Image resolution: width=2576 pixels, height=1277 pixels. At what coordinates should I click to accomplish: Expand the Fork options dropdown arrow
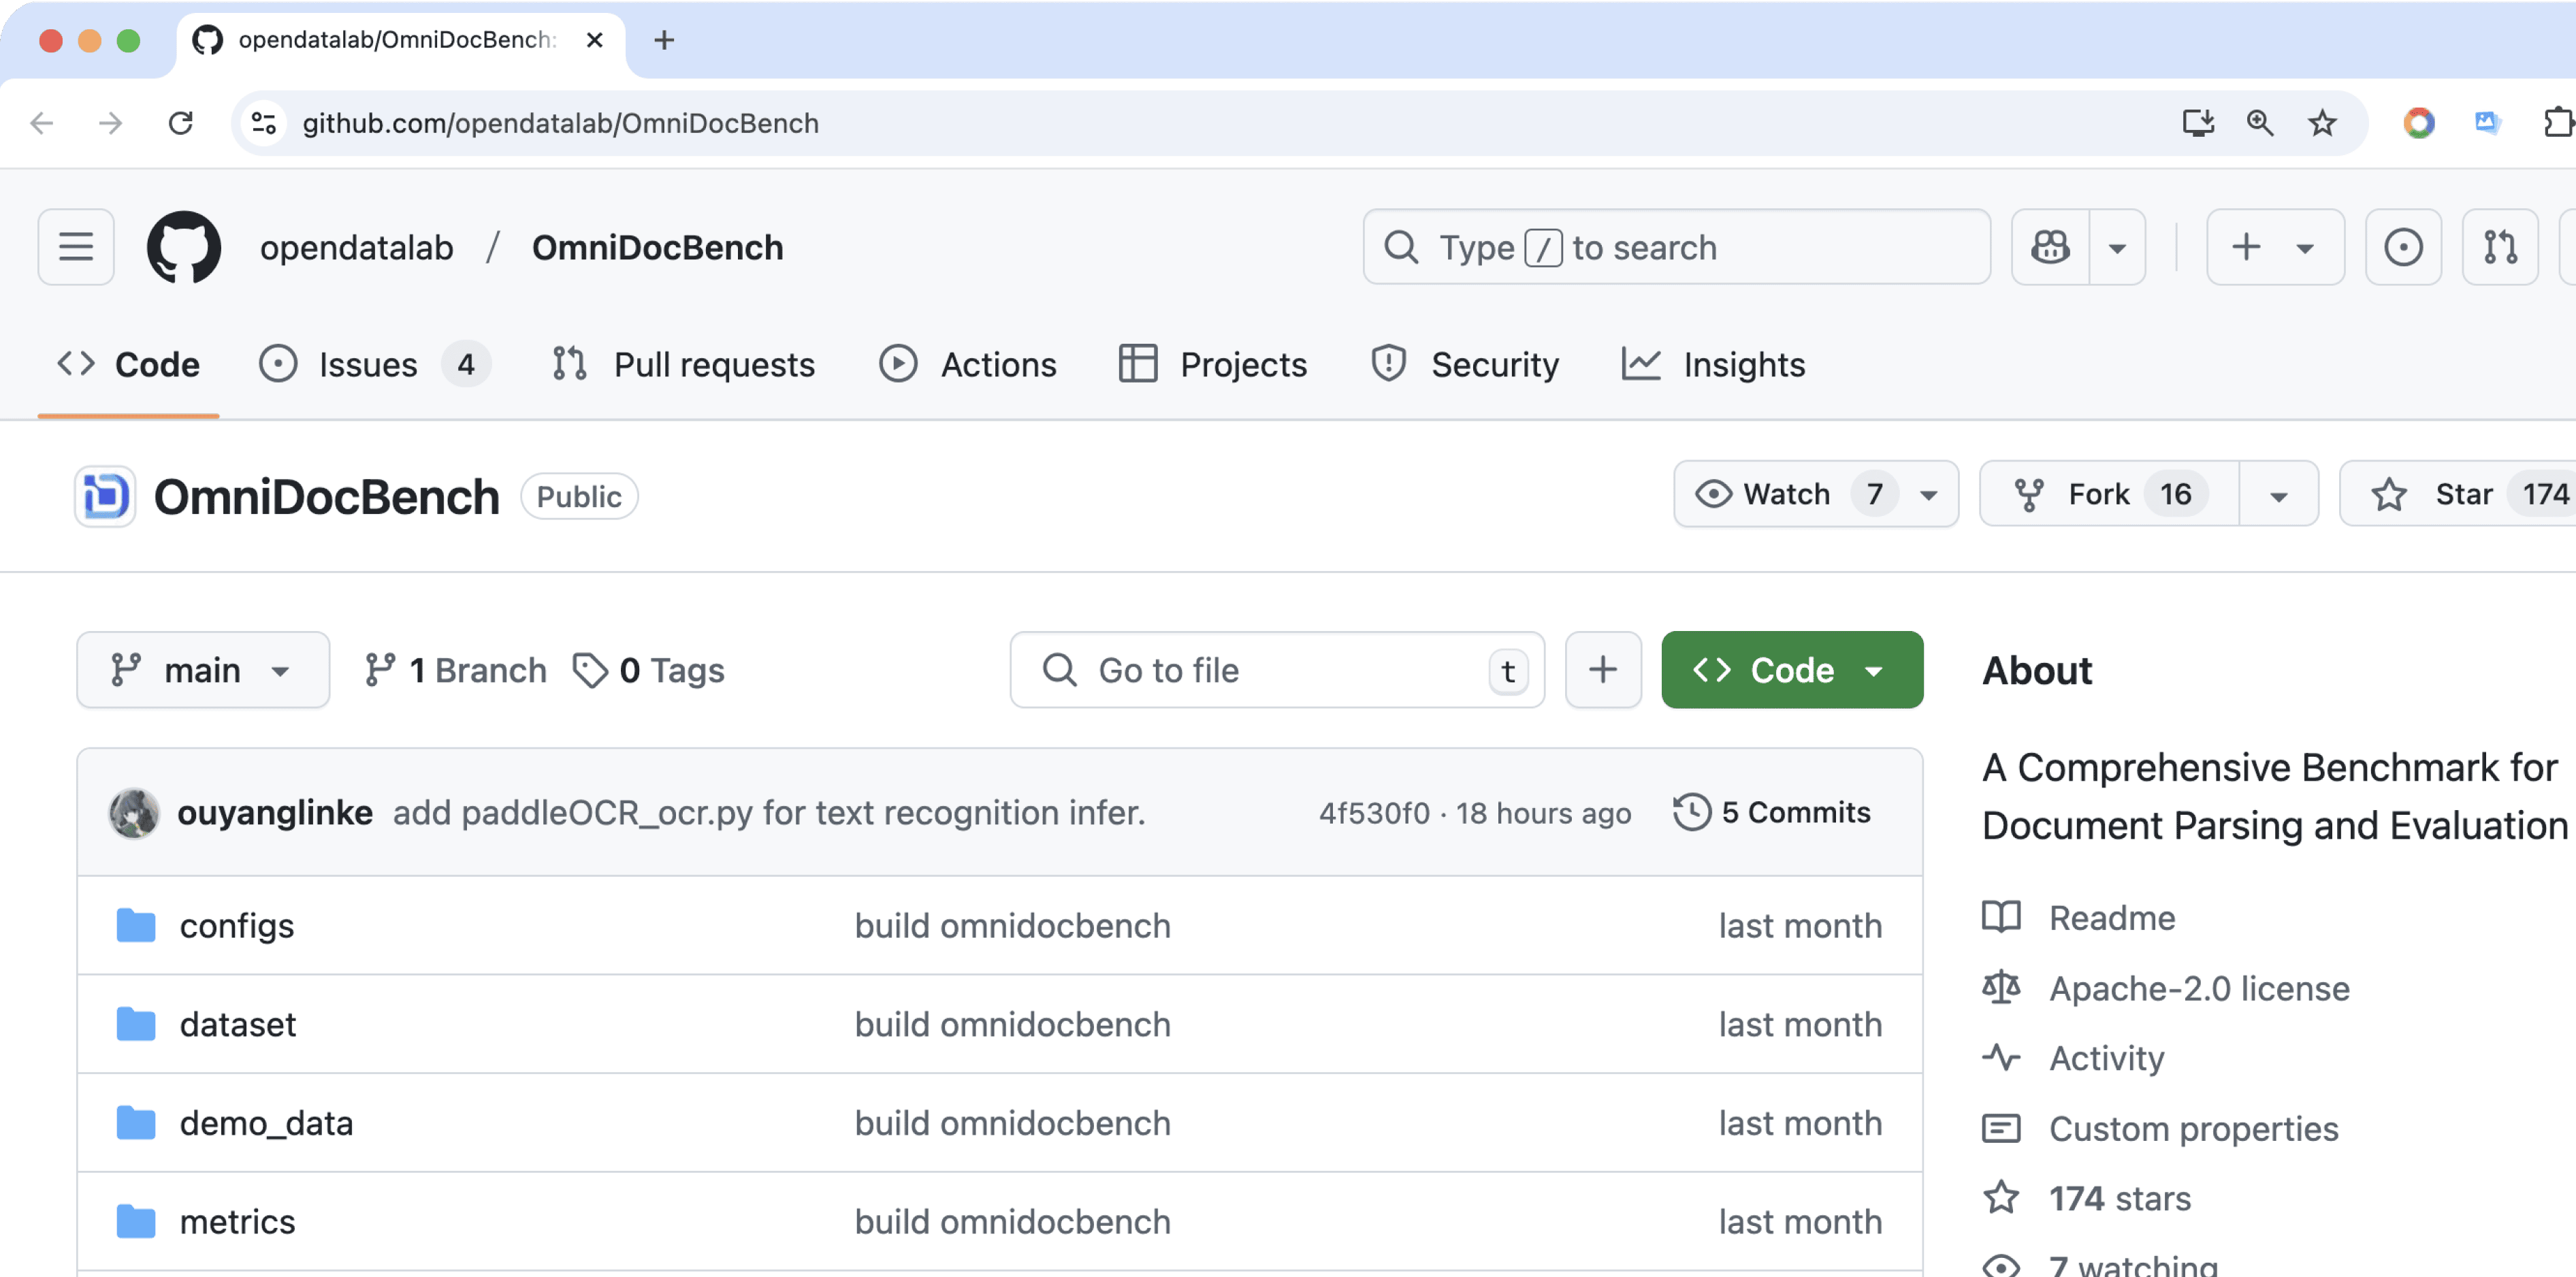point(2278,495)
